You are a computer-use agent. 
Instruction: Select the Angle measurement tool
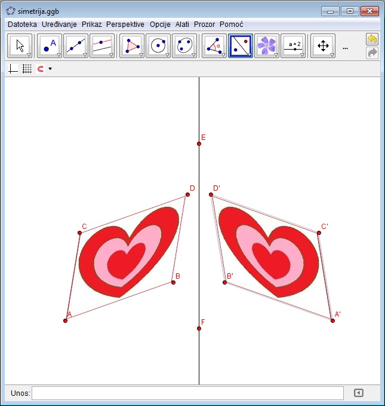click(214, 45)
